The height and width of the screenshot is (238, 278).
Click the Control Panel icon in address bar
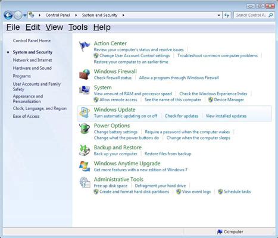[32, 15]
